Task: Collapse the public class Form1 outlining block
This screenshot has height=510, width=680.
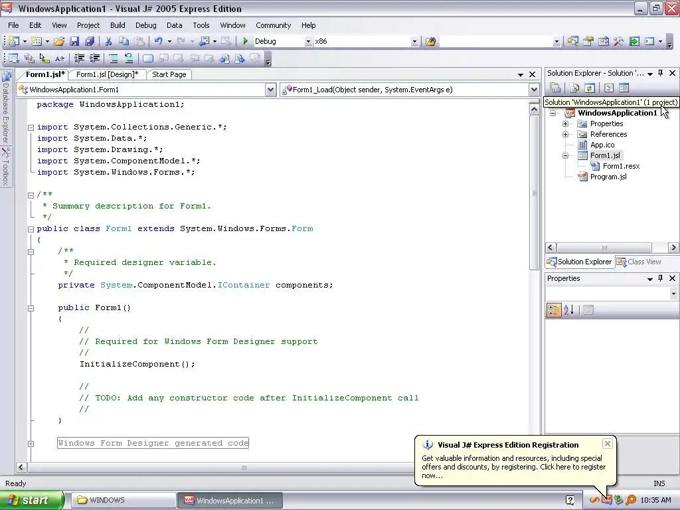Action: (x=31, y=229)
